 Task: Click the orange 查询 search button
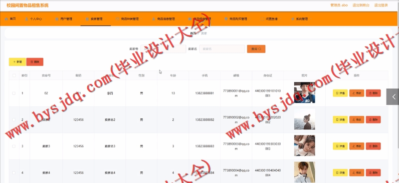tap(256, 49)
